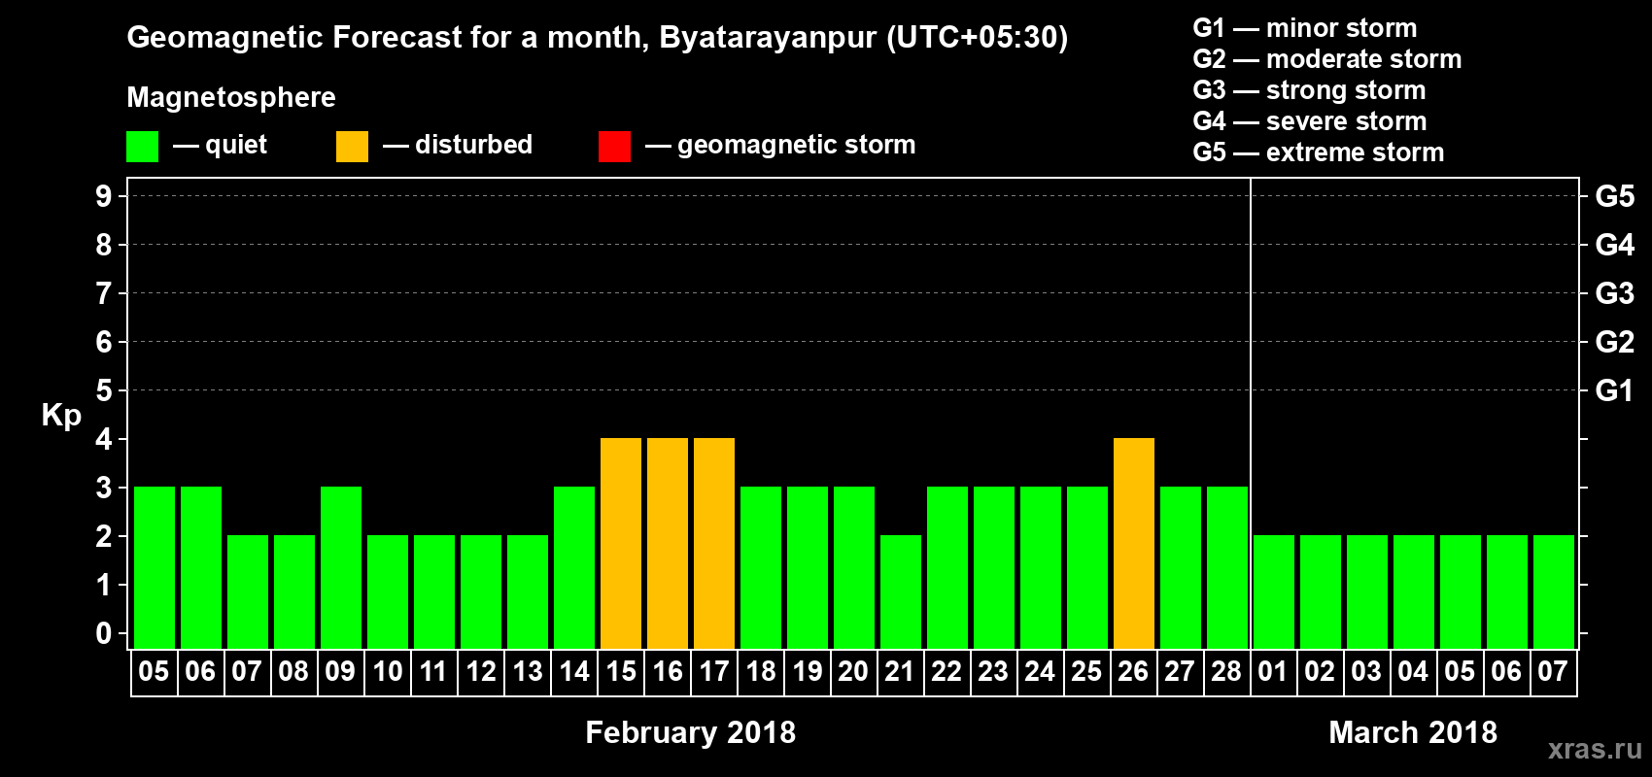This screenshot has width=1652, height=777.
Task: Click 'G3 — strong storm' legend line
Action: click(x=1309, y=90)
